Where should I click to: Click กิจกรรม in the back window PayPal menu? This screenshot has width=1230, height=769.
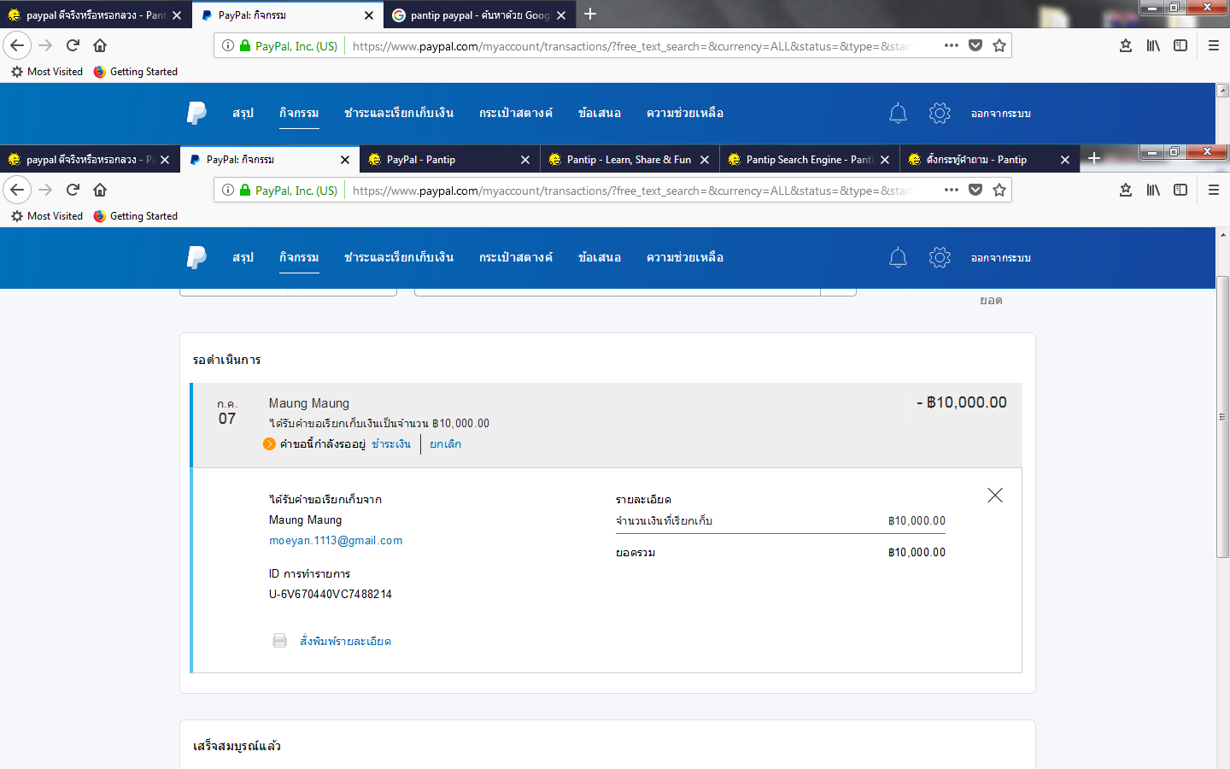[299, 113]
